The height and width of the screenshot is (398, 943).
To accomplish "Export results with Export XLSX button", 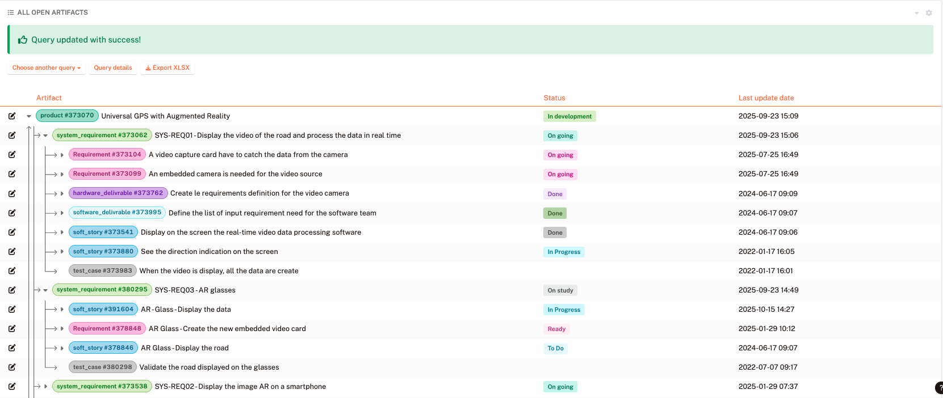I will pyautogui.click(x=167, y=68).
